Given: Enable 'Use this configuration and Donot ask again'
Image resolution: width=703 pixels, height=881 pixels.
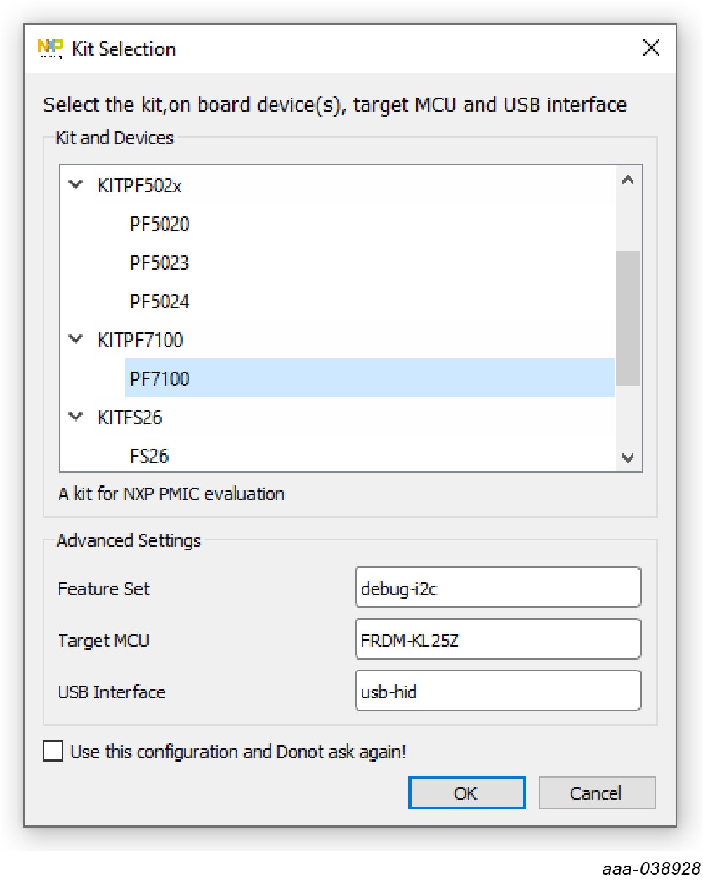Looking at the screenshot, I should coord(53,751).
